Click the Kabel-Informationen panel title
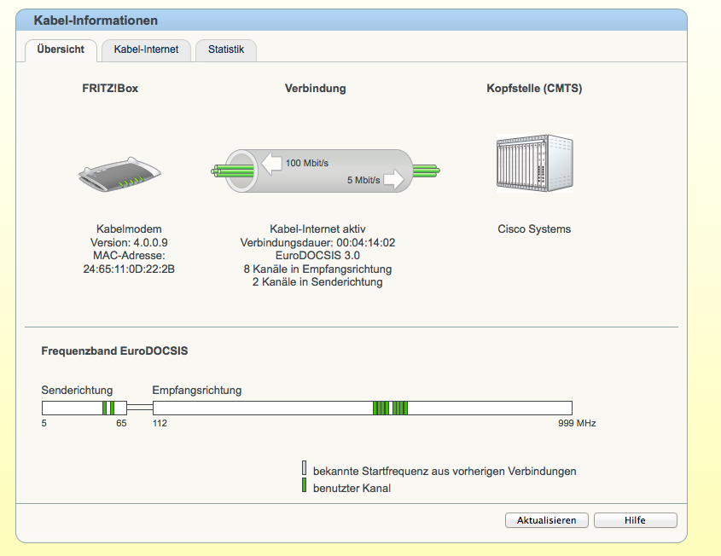Image resolution: width=721 pixels, height=556 pixels. pyautogui.click(x=96, y=20)
